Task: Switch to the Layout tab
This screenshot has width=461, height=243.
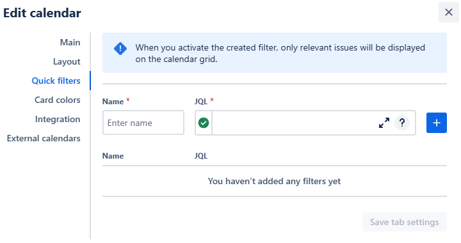Action: click(67, 61)
